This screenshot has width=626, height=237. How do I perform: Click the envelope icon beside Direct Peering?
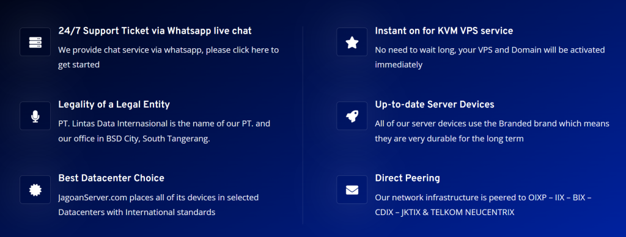coord(352,190)
